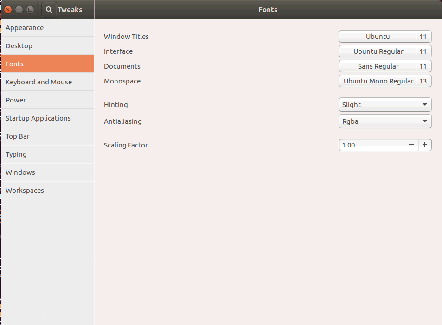442x325 pixels.
Task: Click the Documents label
Action: [122, 66]
